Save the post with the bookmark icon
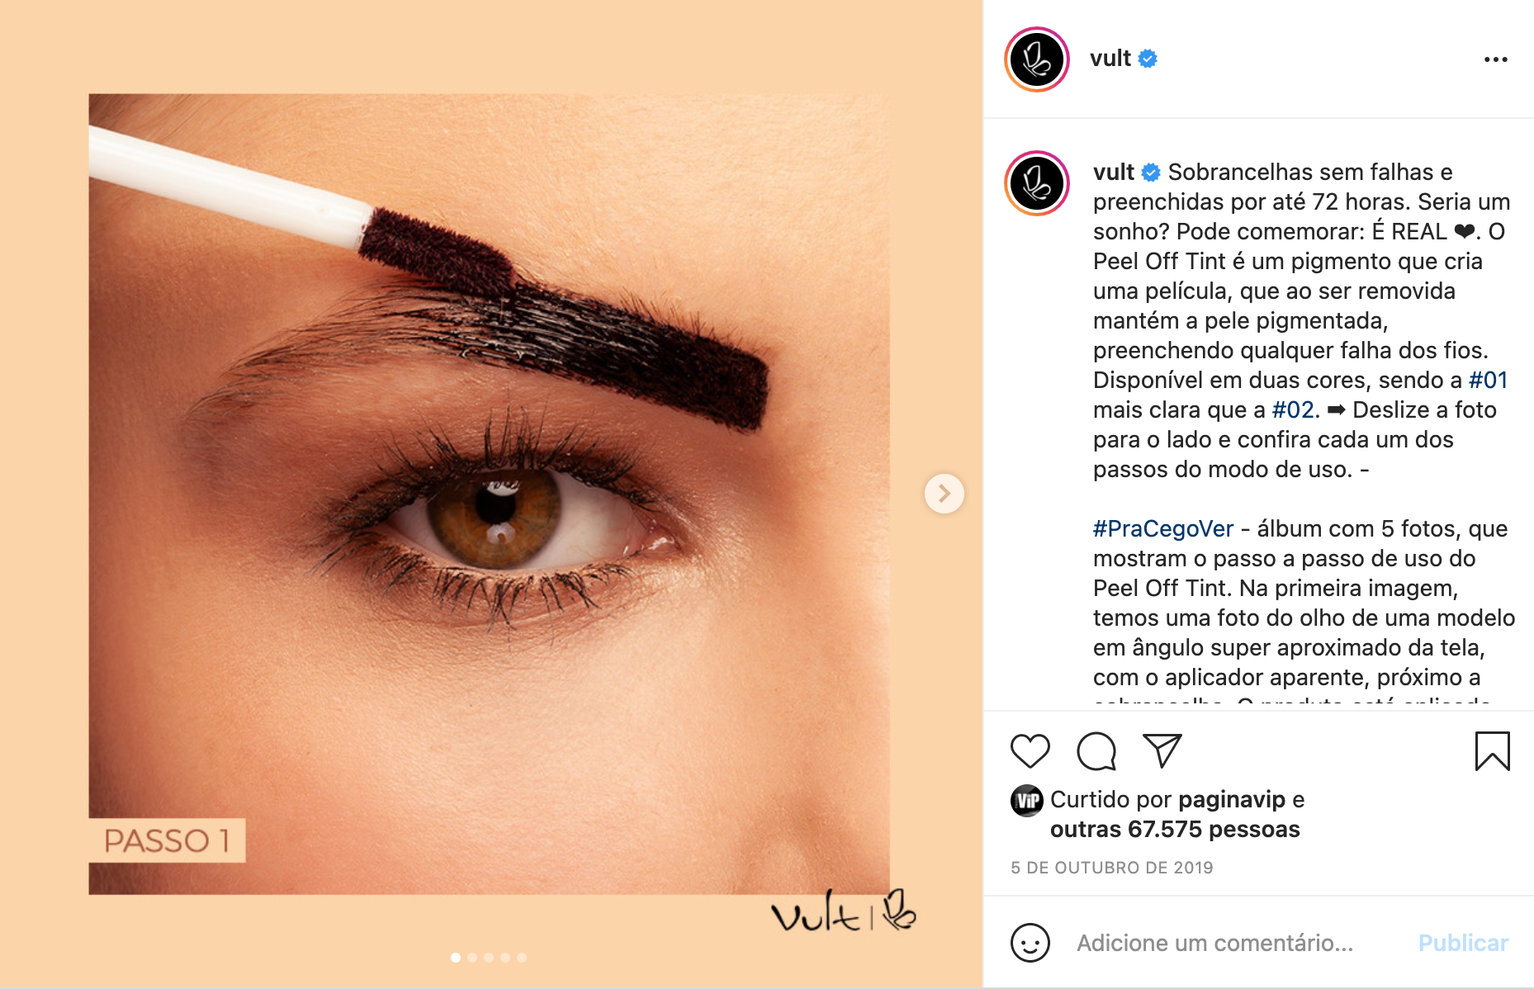The height and width of the screenshot is (989, 1534). 1492,751
